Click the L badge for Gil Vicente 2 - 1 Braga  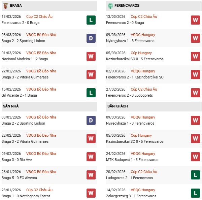point(91,93)
